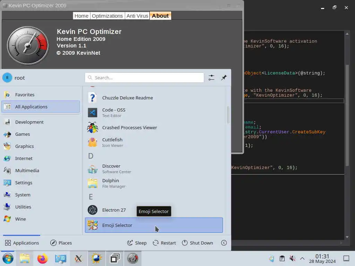Pin the application launcher open
Viewport: 355px width, 266px height.
coord(224,78)
